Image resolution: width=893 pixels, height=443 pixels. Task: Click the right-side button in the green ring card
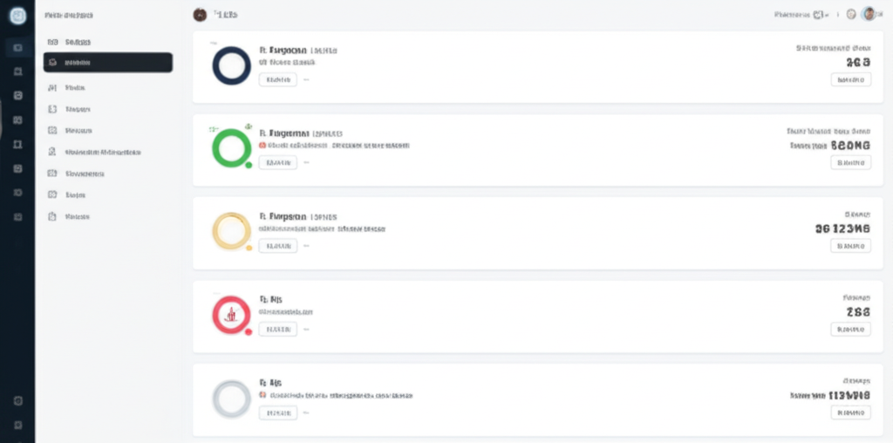850,162
